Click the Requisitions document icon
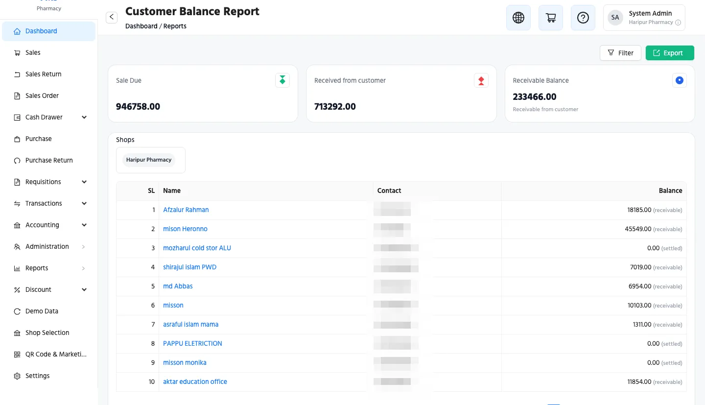705x405 pixels. pyautogui.click(x=17, y=182)
